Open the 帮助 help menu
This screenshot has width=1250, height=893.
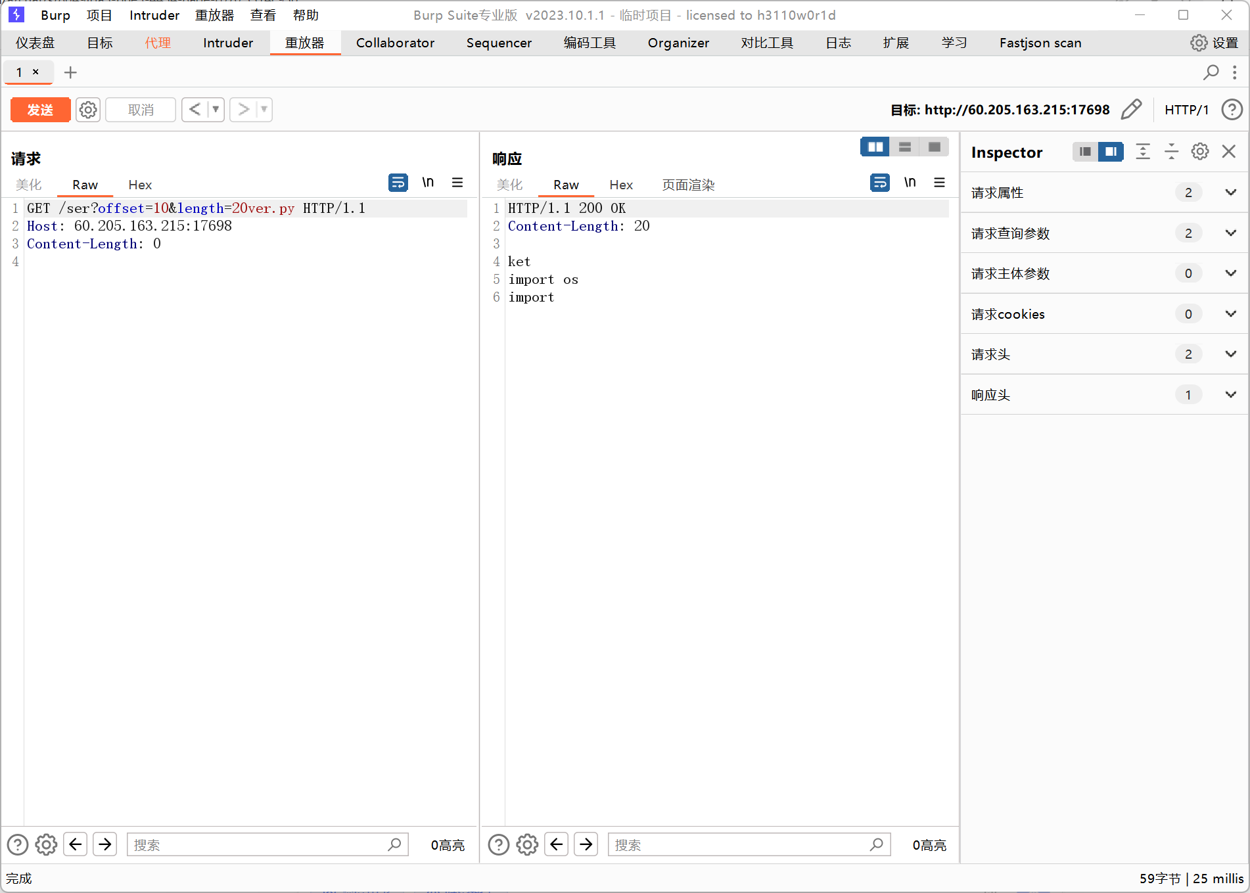(x=306, y=15)
